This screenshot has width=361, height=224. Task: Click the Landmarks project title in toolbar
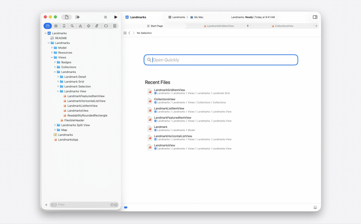136,17
